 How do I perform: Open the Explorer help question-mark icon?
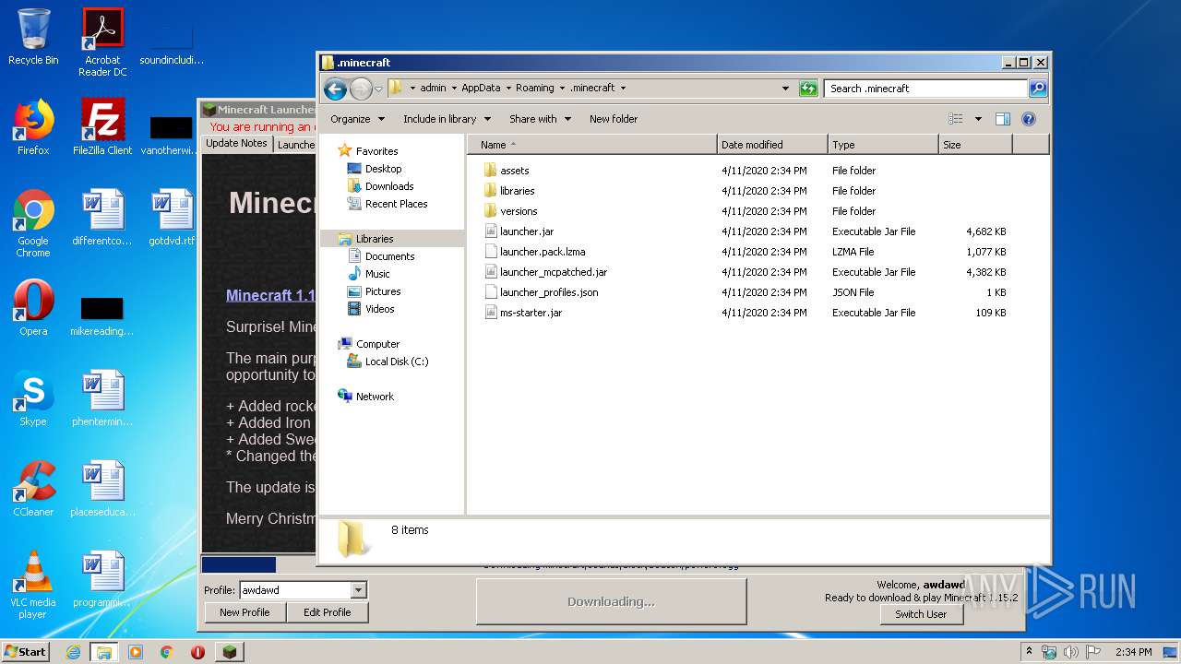point(1029,119)
